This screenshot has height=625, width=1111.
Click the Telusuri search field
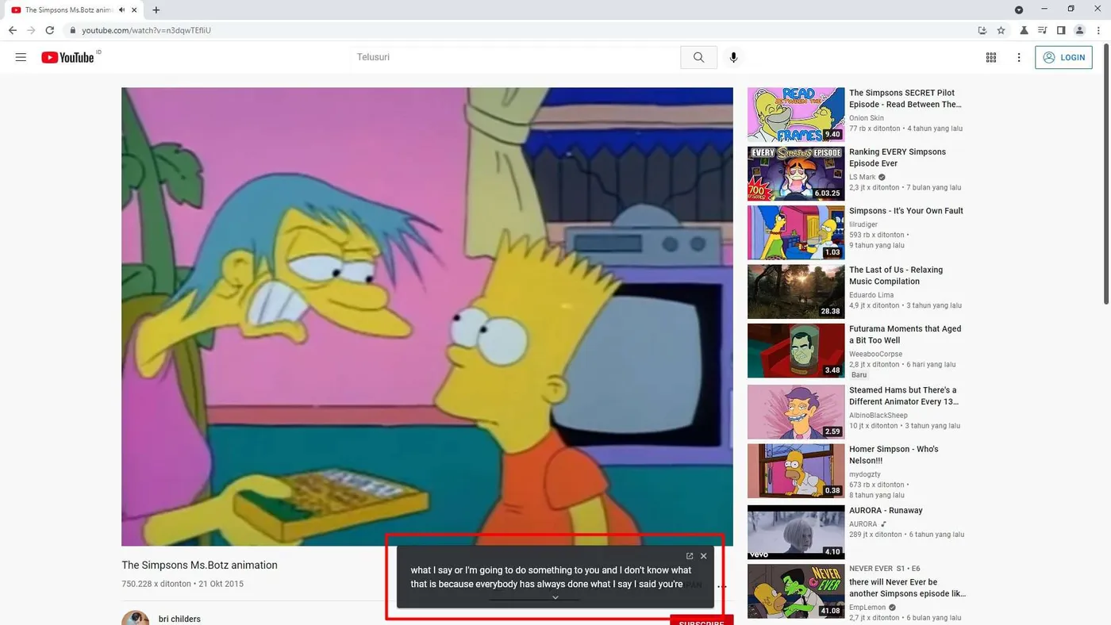click(x=515, y=57)
